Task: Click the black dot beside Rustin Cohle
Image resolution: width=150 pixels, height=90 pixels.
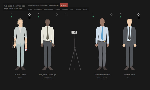Action: pos(29,18)
